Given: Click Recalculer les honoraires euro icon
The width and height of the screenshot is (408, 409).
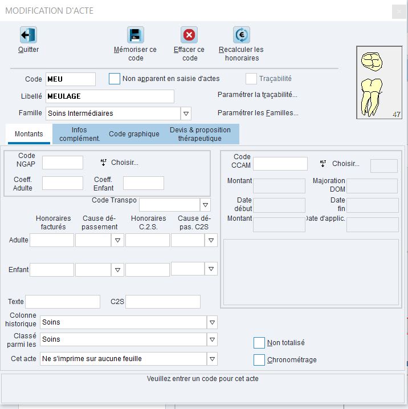Looking at the screenshot, I should coord(241,35).
